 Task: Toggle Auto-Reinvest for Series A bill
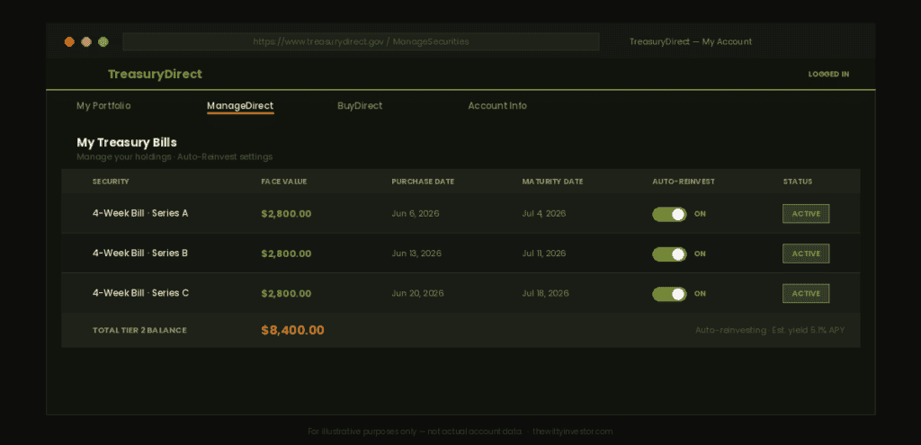click(669, 214)
